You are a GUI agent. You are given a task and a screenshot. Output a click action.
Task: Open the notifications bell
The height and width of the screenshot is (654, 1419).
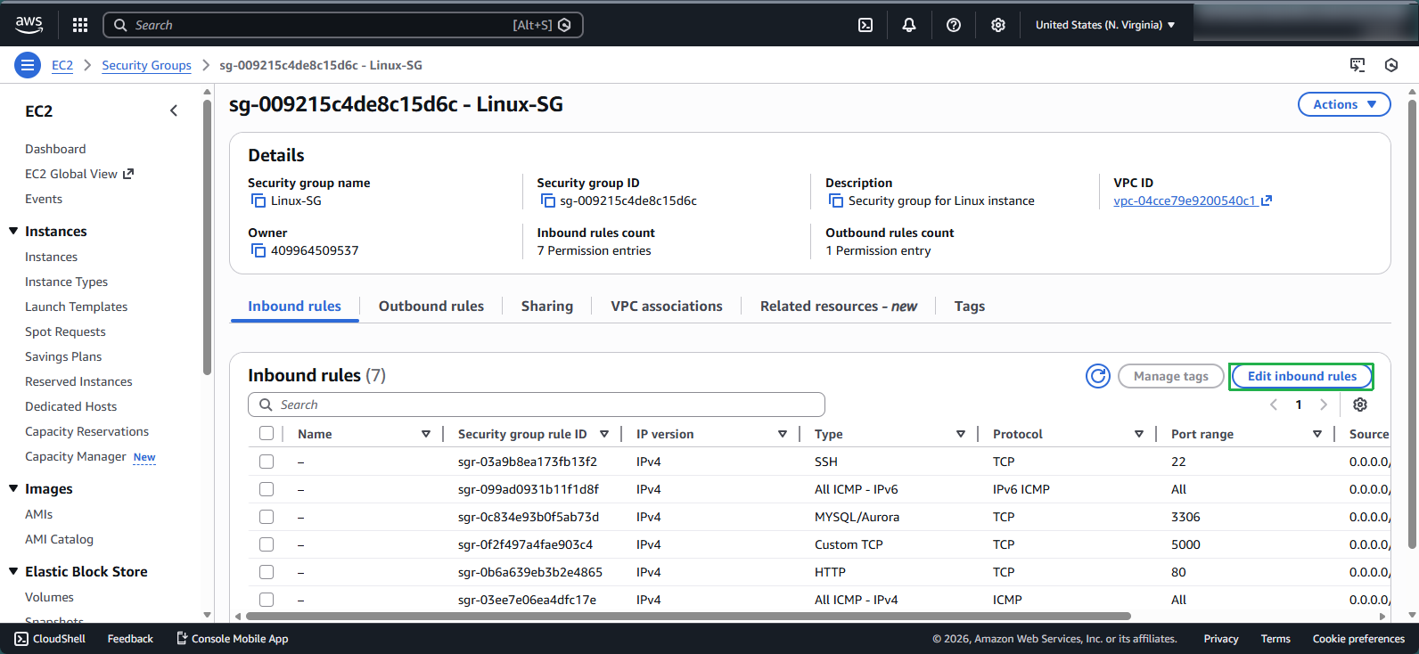pos(909,25)
